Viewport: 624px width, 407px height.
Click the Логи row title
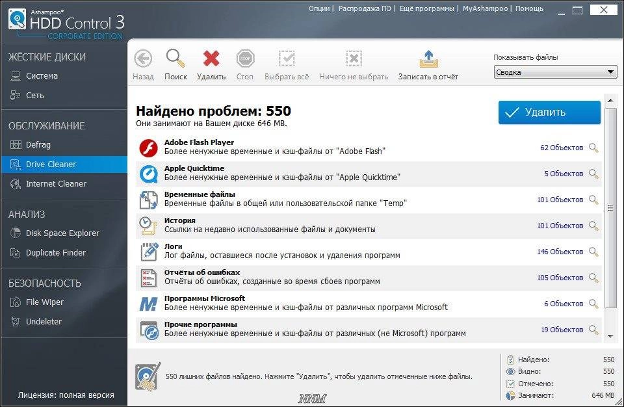(x=173, y=246)
